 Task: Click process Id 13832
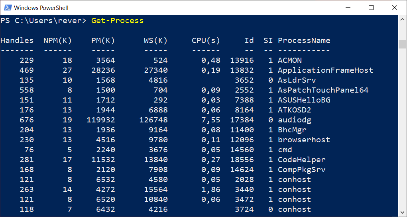tap(242, 70)
